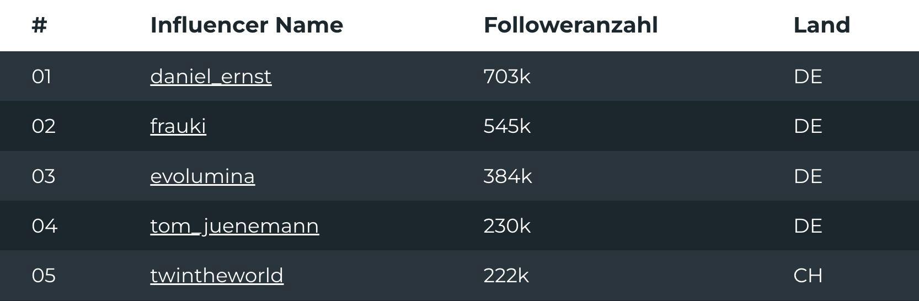Viewport: 919px width, 301px height.
Task: Click the Land column header
Action: click(821, 25)
